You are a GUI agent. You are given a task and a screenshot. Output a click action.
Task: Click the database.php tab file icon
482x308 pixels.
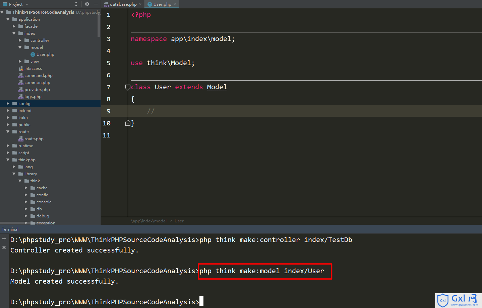click(106, 4)
